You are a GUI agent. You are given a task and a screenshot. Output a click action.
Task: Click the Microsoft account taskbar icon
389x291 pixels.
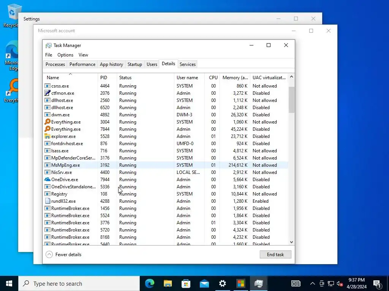(x=240, y=283)
